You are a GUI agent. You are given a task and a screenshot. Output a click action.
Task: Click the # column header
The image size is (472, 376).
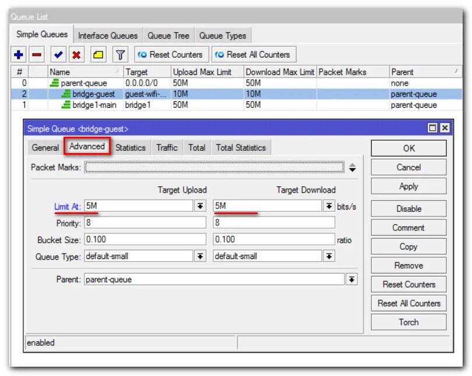pos(20,72)
